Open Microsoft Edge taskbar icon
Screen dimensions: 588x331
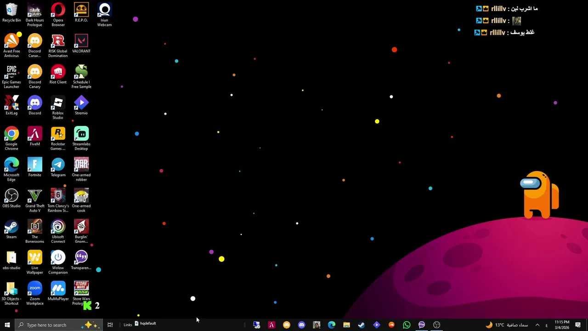pyautogui.click(x=332, y=325)
